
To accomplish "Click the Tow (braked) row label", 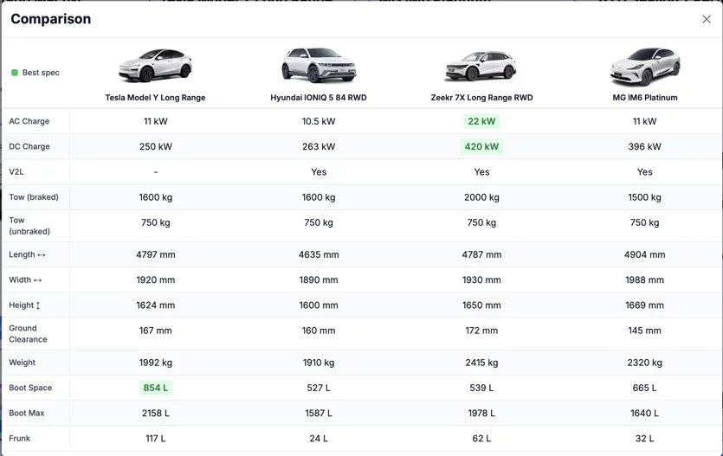I will click(x=34, y=197).
